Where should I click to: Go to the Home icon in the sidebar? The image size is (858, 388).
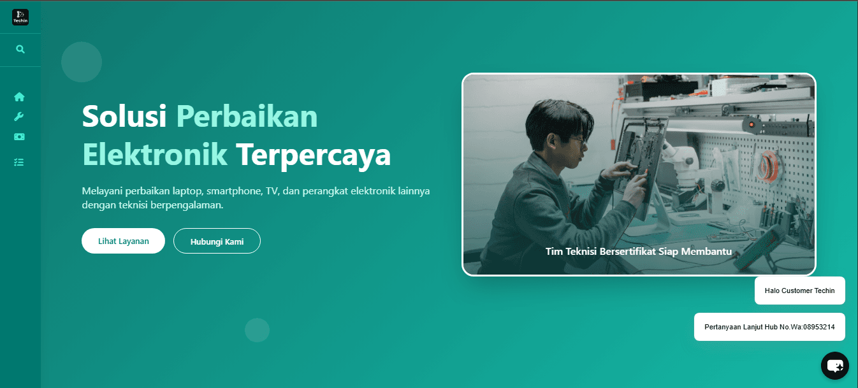tap(20, 97)
